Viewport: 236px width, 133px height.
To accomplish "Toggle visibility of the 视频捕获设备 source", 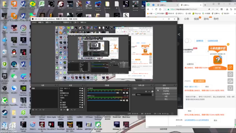I will (x=80, y=93).
